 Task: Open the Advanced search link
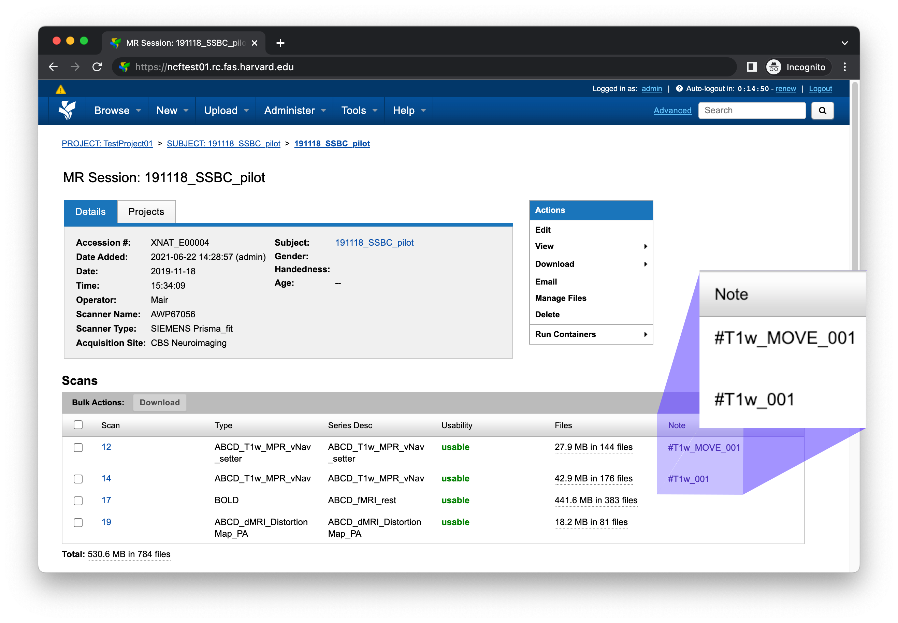tap(672, 111)
